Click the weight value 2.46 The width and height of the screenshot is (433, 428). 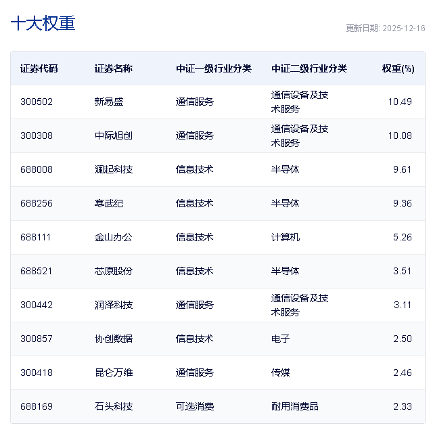point(403,372)
